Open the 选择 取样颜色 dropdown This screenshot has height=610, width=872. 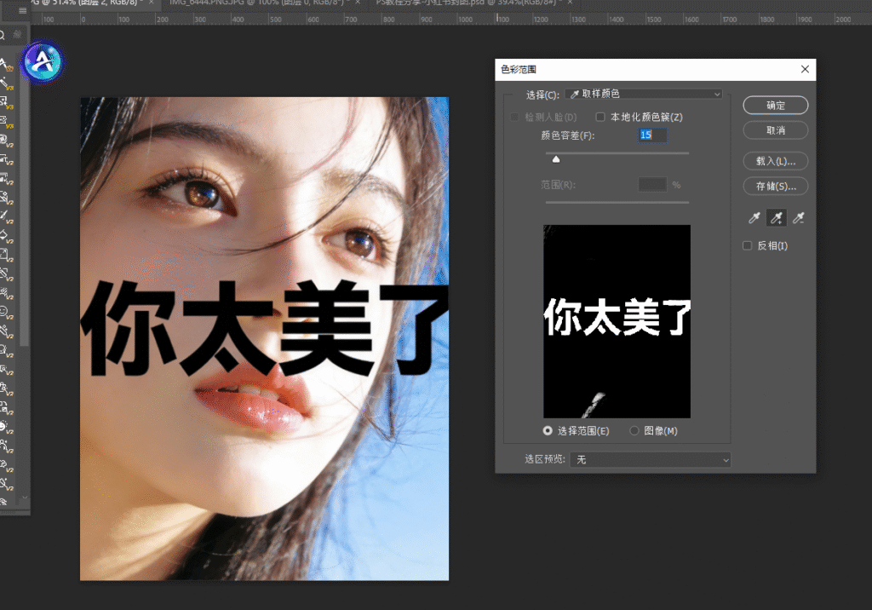(644, 94)
